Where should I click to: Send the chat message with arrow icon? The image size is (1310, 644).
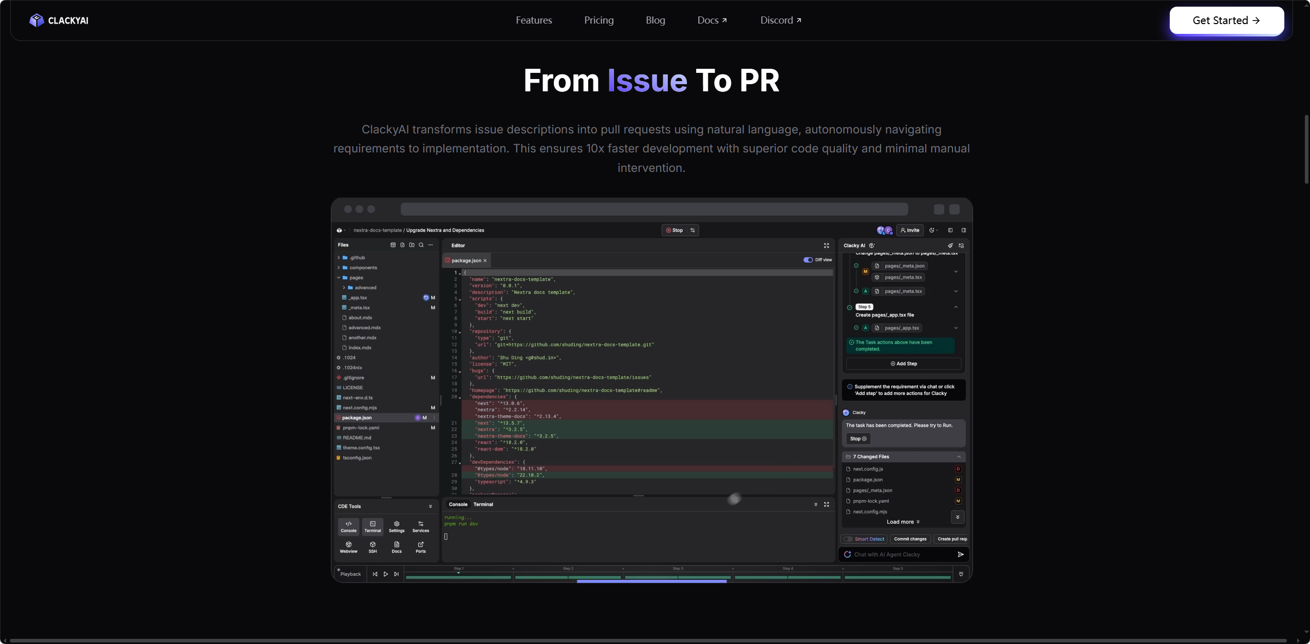[961, 554]
